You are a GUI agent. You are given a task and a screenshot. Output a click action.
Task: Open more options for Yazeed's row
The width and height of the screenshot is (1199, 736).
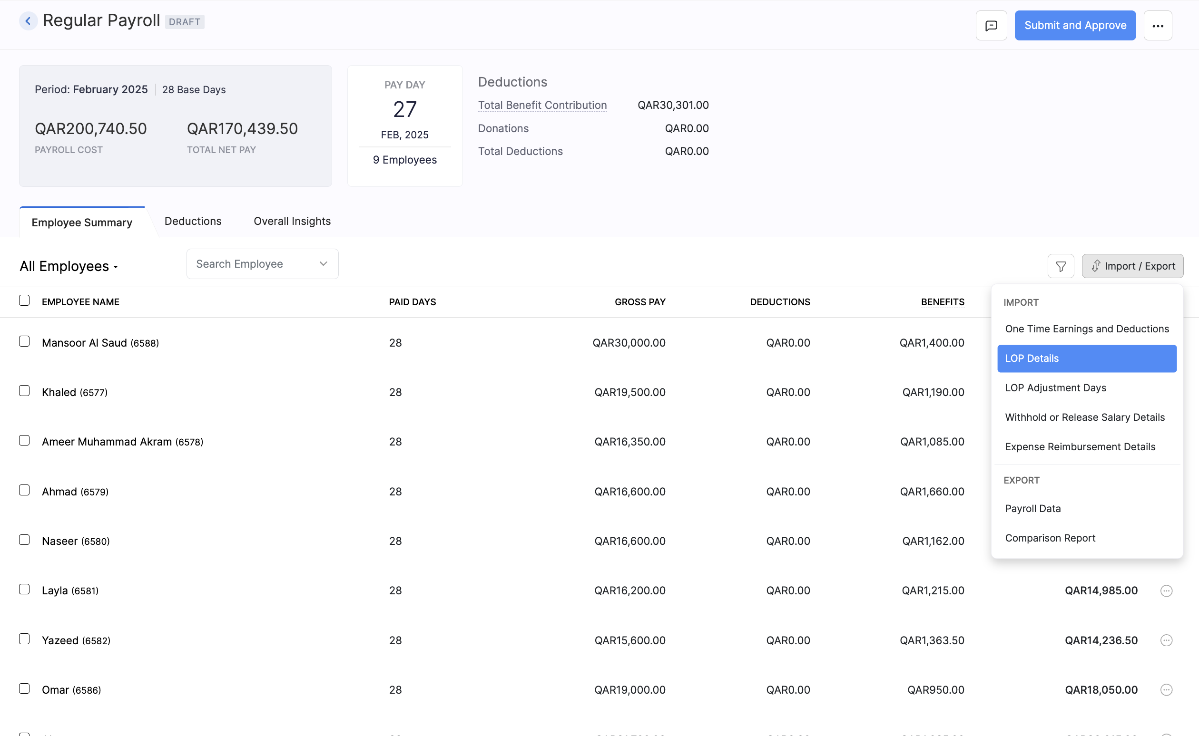[x=1166, y=640]
